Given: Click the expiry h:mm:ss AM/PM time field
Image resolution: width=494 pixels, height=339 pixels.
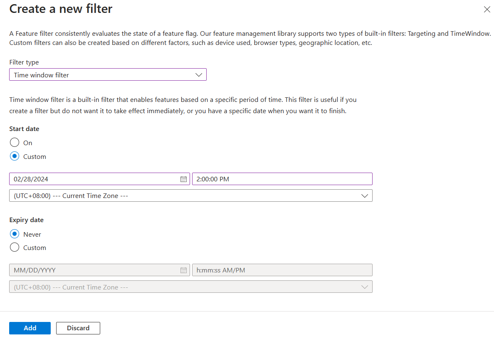Looking at the screenshot, I should (282, 270).
